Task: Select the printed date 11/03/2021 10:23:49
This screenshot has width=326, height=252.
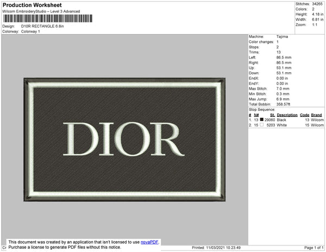Action: tap(223, 248)
